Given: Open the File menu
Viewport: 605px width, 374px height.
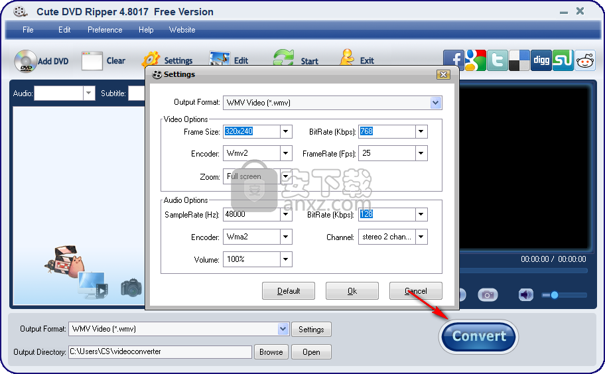Looking at the screenshot, I should (28, 30).
